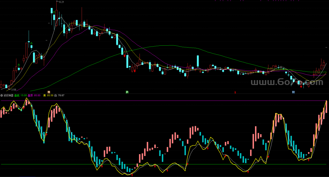Screen dimensions: 329x177
Task: Click lowest red up arrow in indicator panel
Action: click(132, 175)
